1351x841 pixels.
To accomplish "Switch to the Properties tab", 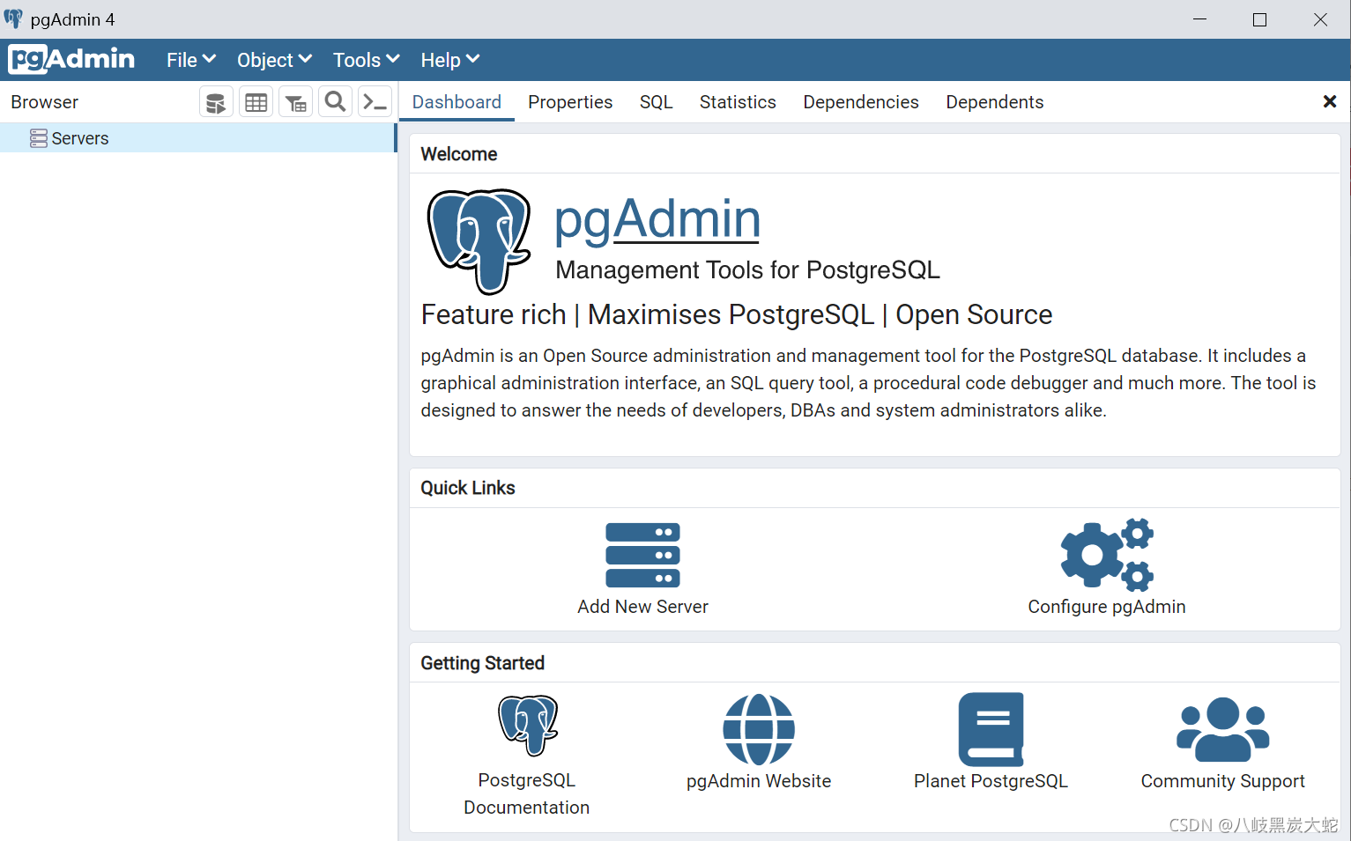I will (x=570, y=102).
